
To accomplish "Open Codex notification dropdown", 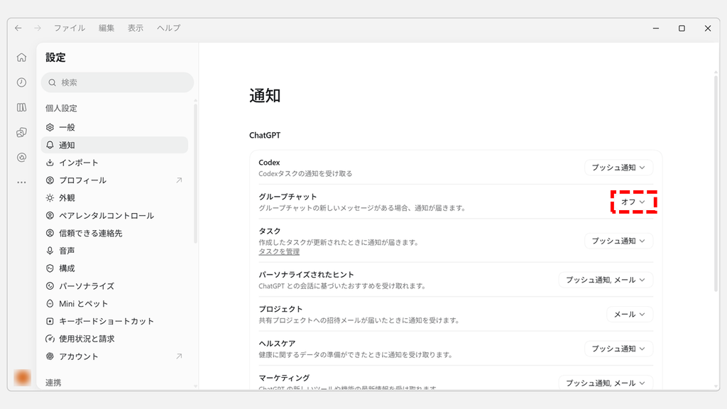I will tap(618, 168).
